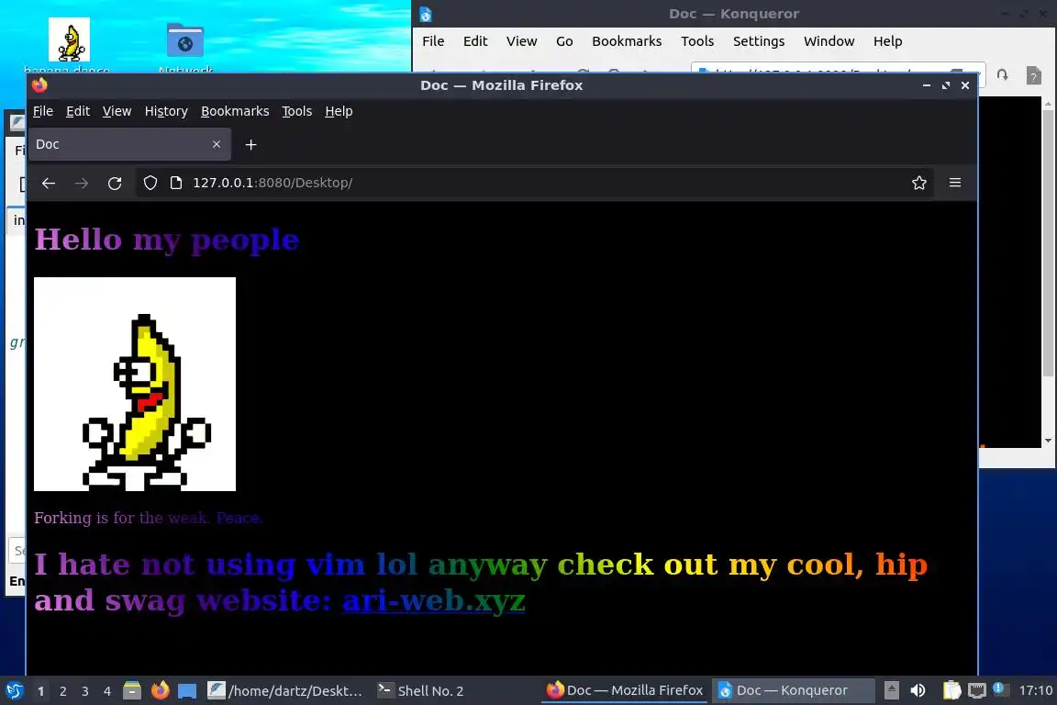This screenshot has height=705, width=1057.
Task: Select Doc — Mozilla Firefox taskbar entry
Action: (624, 690)
